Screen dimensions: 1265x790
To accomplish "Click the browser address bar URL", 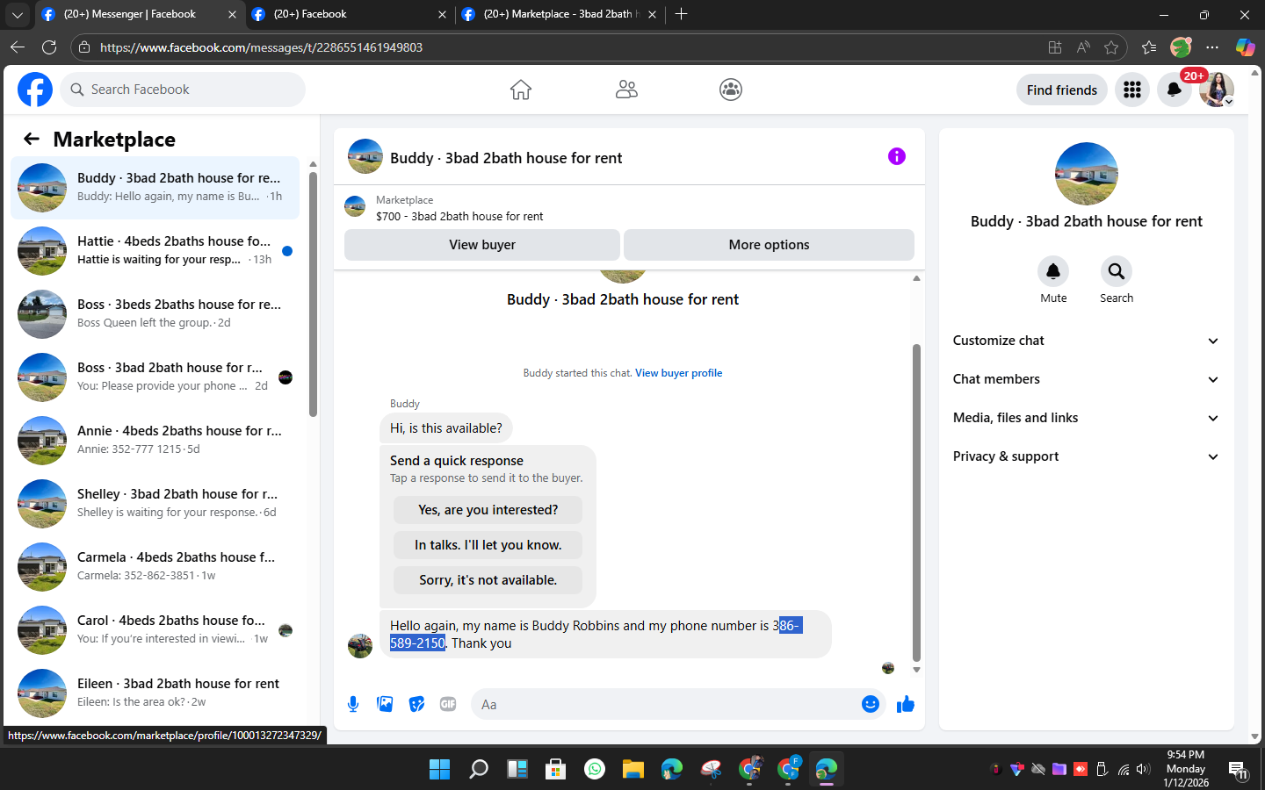I will pos(262,47).
